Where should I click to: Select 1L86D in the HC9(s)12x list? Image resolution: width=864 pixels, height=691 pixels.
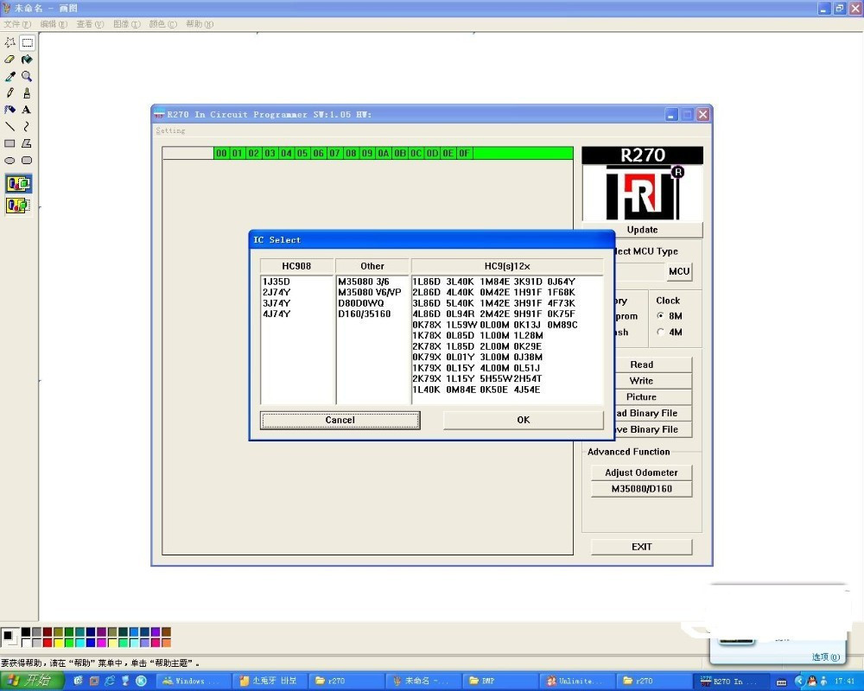(x=427, y=282)
